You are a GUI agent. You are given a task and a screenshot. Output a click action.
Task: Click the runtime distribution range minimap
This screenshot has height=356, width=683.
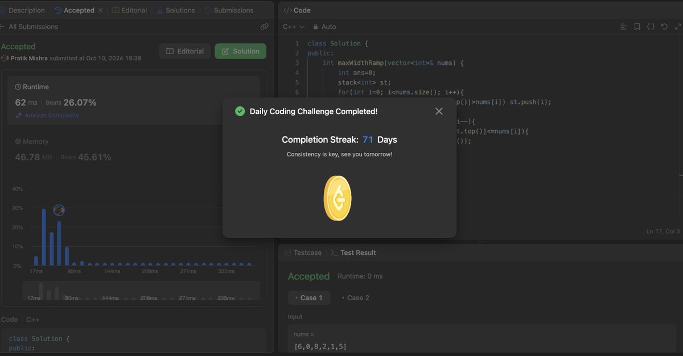(141, 291)
